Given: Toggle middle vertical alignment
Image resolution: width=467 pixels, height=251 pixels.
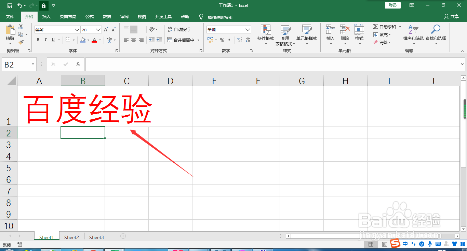Looking at the screenshot, I should 134,30.
